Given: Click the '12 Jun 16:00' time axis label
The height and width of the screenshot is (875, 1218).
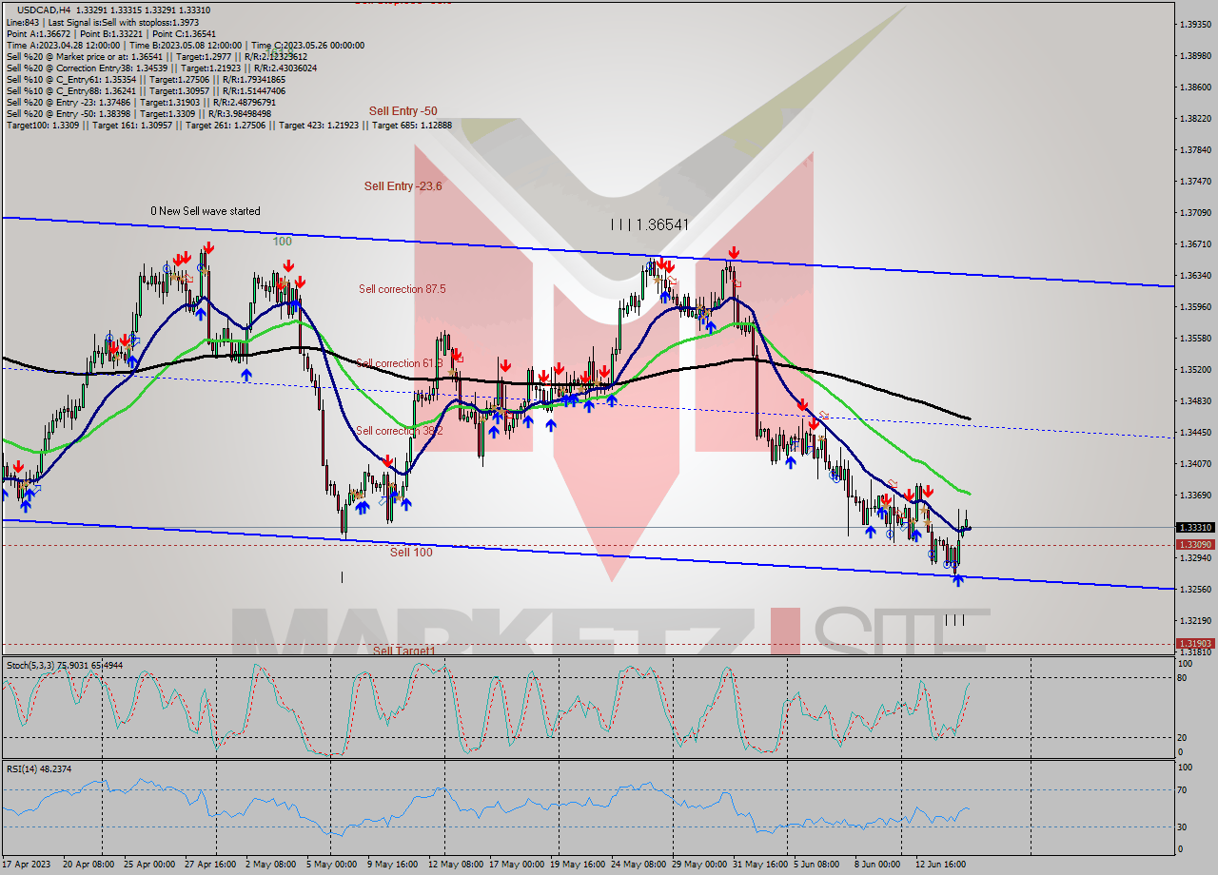Looking at the screenshot, I should 940,864.
